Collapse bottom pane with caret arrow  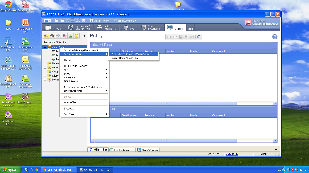click(276, 150)
